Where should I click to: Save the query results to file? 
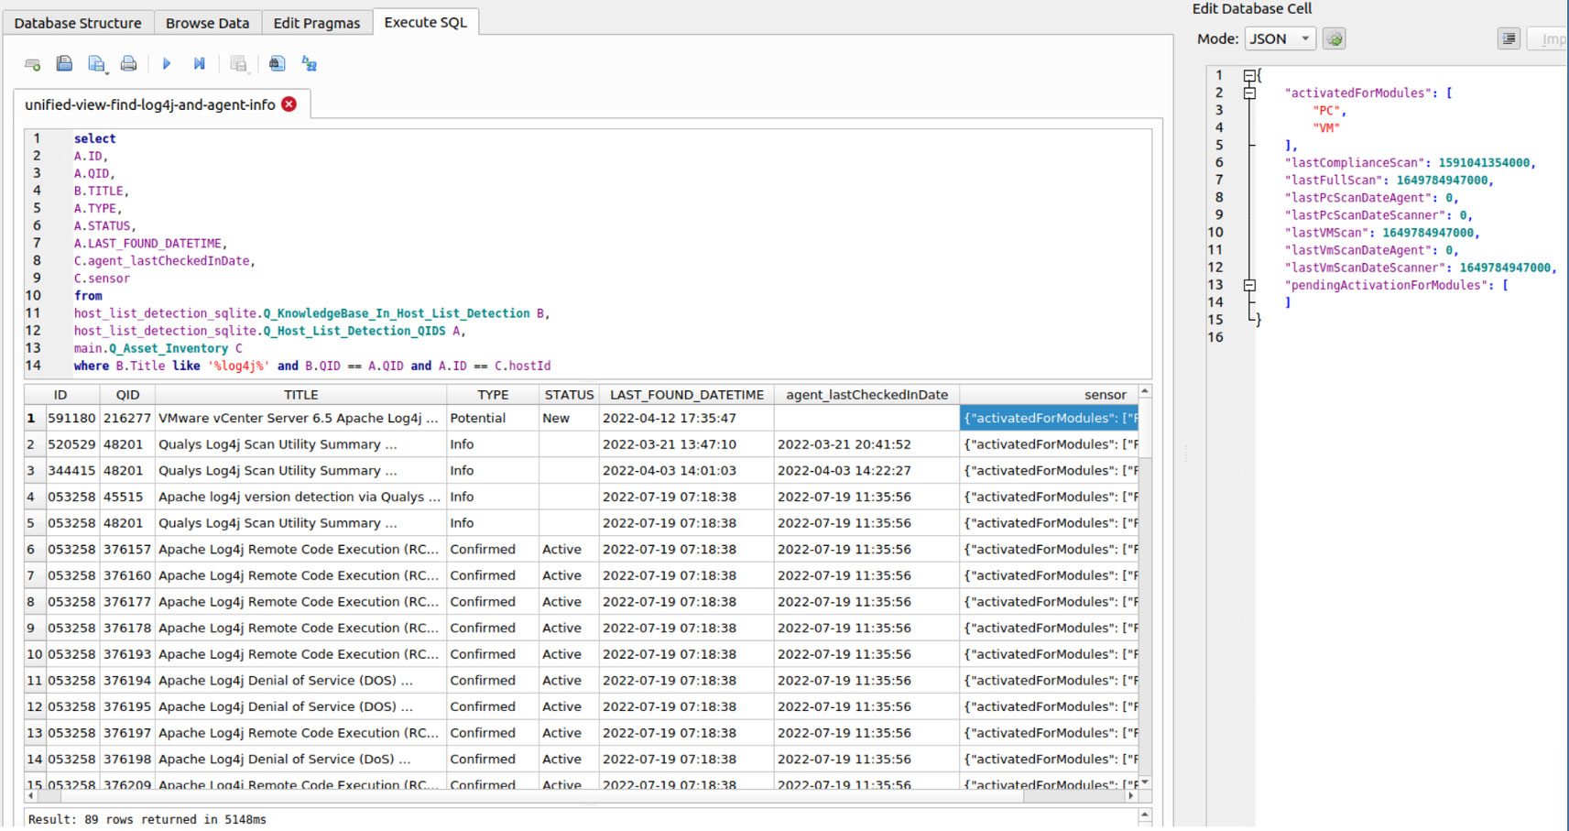point(238,63)
